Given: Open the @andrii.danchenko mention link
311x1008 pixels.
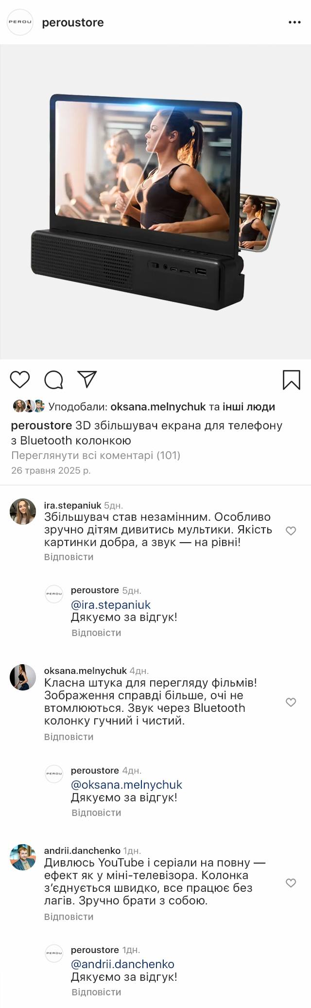Looking at the screenshot, I should 122,964.
